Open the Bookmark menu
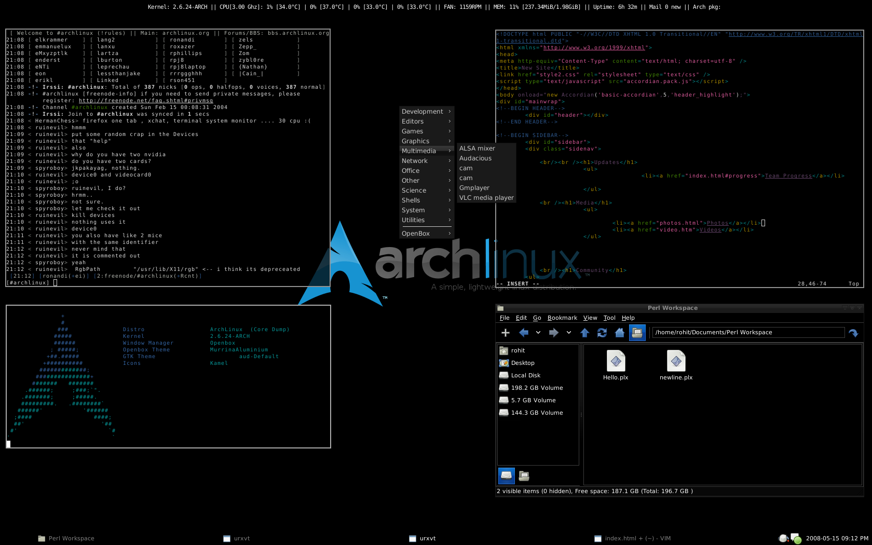872x545 pixels. pyautogui.click(x=562, y=318)
